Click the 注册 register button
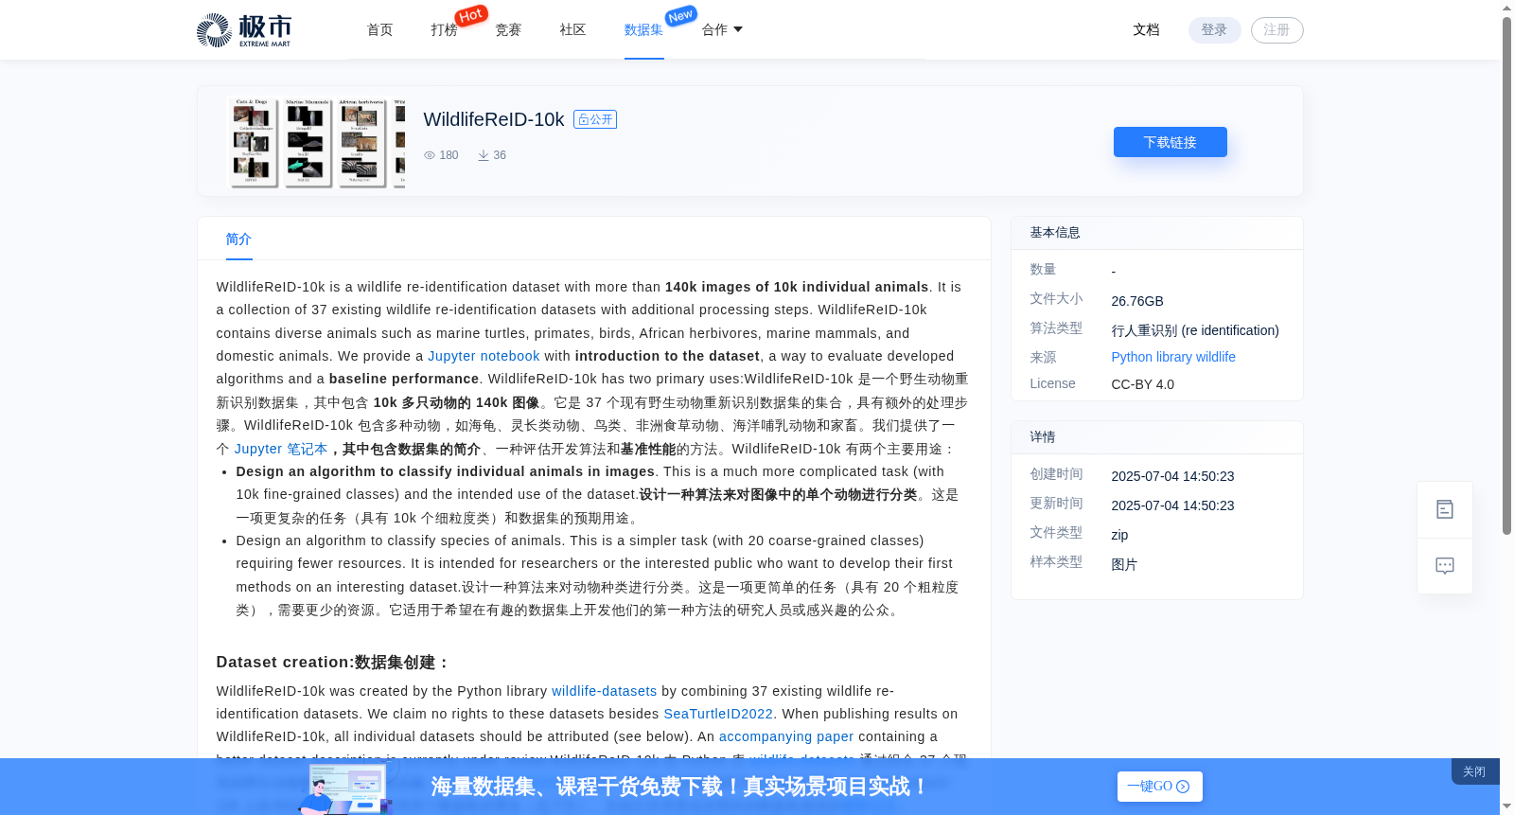Viewport: 1514px width, 815px height. (1276, 30)
